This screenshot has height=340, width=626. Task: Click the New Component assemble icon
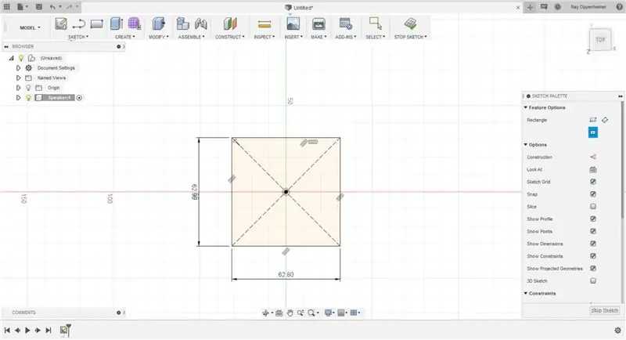pos(183,24)
